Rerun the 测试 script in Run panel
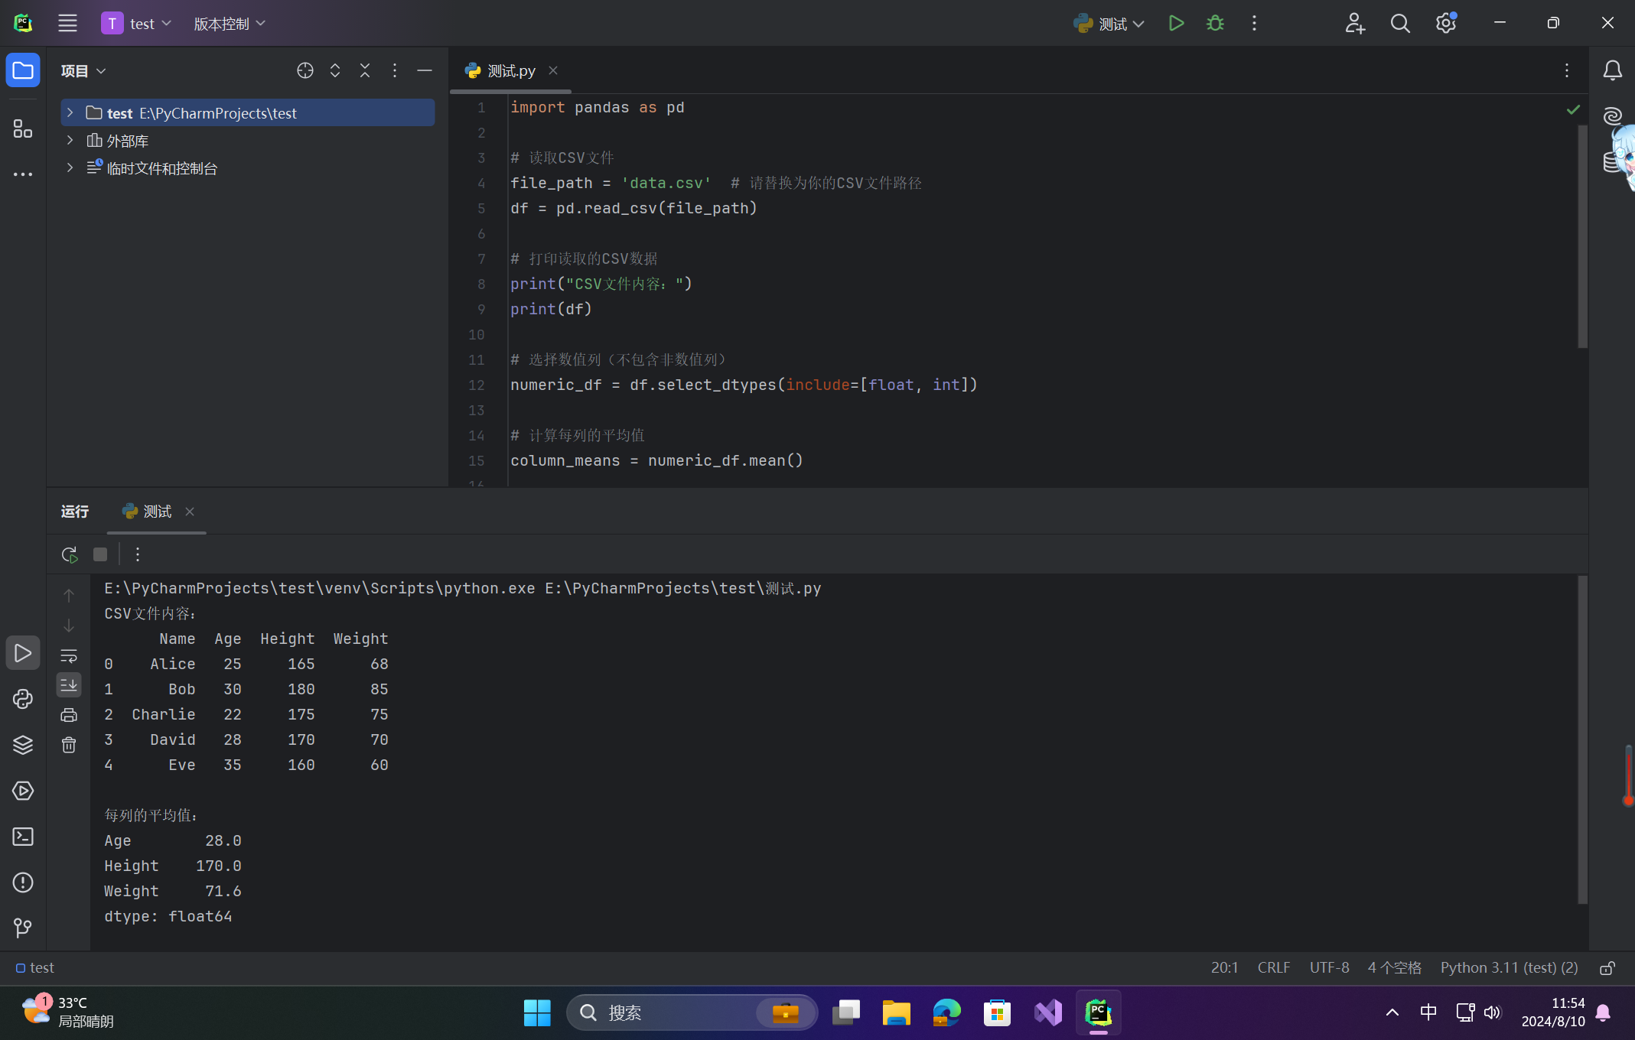This screenshot has width=1635, height=1040. point(70,554)
